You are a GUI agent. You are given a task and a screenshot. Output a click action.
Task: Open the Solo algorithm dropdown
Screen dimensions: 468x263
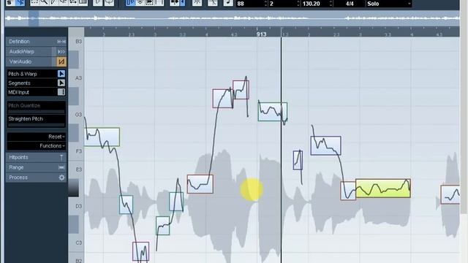[389, 4]
